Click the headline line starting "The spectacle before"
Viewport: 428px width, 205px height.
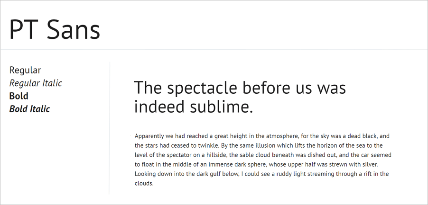pyautogui.click(x=240, y=88)
